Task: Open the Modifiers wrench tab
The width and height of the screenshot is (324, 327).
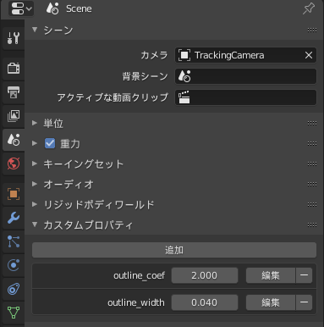Action: coord(14,218)
